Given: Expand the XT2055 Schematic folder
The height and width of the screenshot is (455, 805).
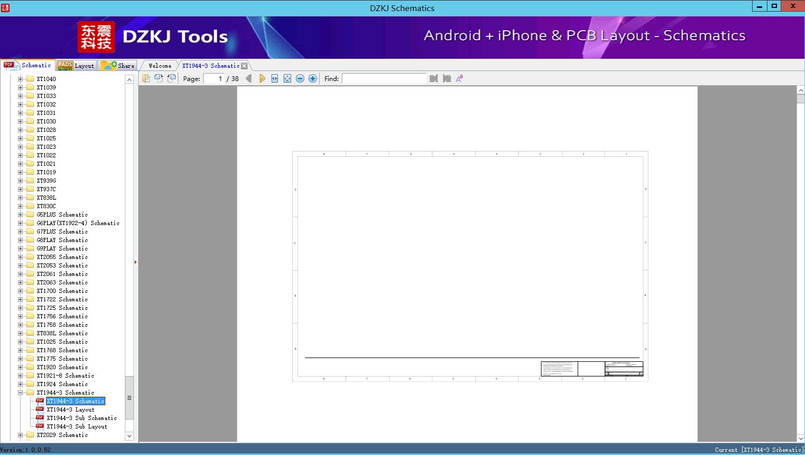Looking at the screenshot, I should (x=21, y=257).
